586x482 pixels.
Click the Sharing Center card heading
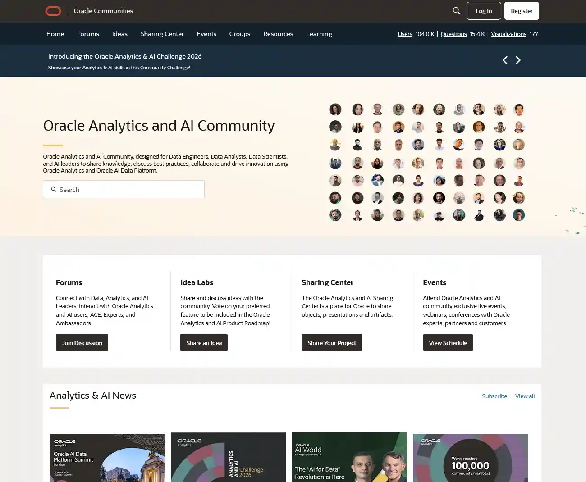[x=328, y=282]
